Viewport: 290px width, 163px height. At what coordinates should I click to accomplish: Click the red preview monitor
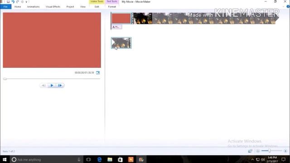click(52, 40)
